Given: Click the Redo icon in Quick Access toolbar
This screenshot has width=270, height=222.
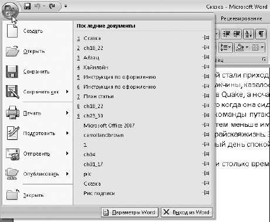Looking at the screenshot, I should tap(52, 6).
